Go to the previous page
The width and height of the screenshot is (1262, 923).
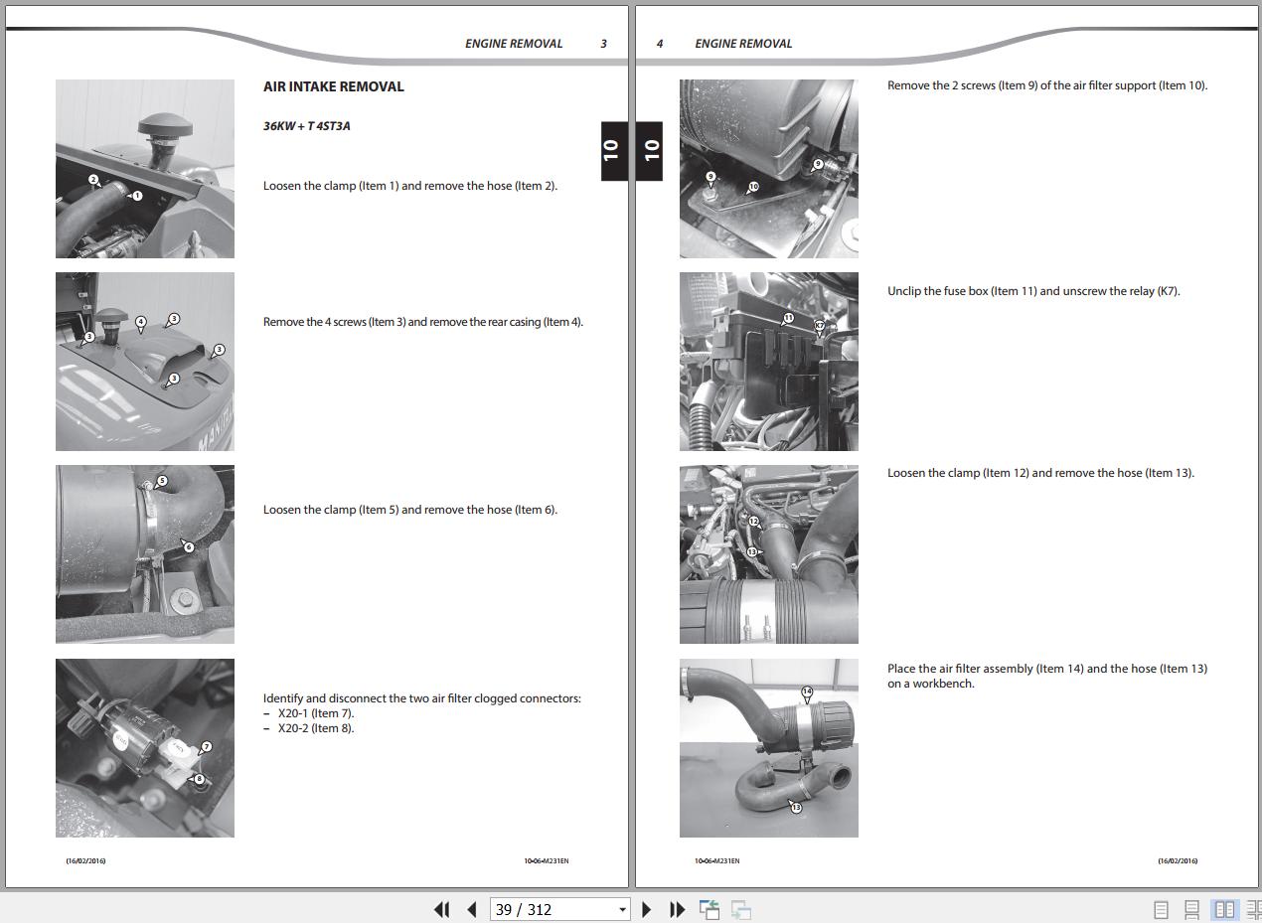pos(472,909)
